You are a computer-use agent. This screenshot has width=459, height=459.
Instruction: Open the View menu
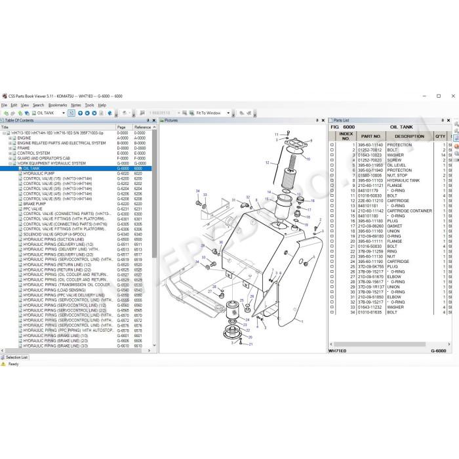(x=25, y=106)
